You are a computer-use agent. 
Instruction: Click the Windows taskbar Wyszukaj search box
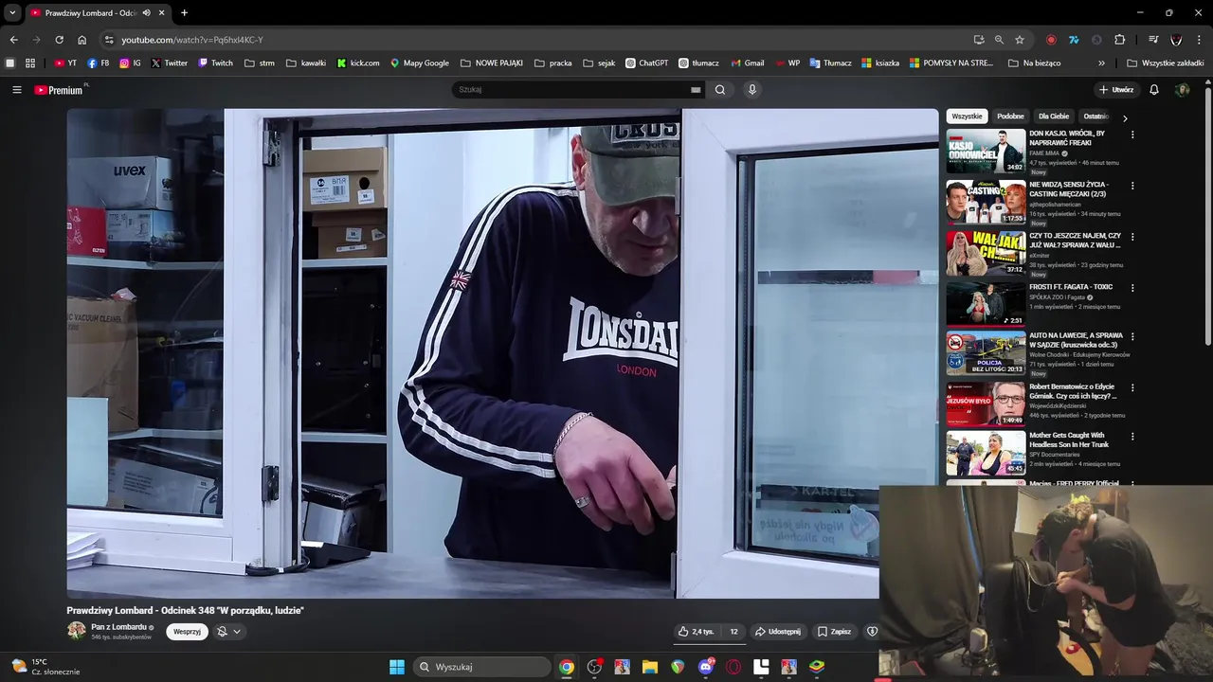[482, 667]
